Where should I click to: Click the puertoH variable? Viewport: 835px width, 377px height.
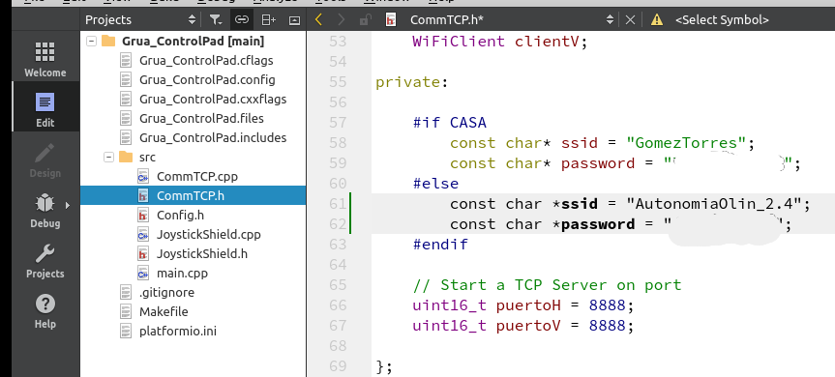[528, 305]
